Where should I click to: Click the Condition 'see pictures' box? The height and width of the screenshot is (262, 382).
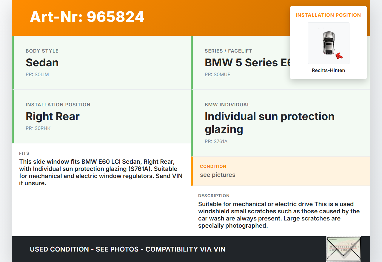tap(281, 171)
